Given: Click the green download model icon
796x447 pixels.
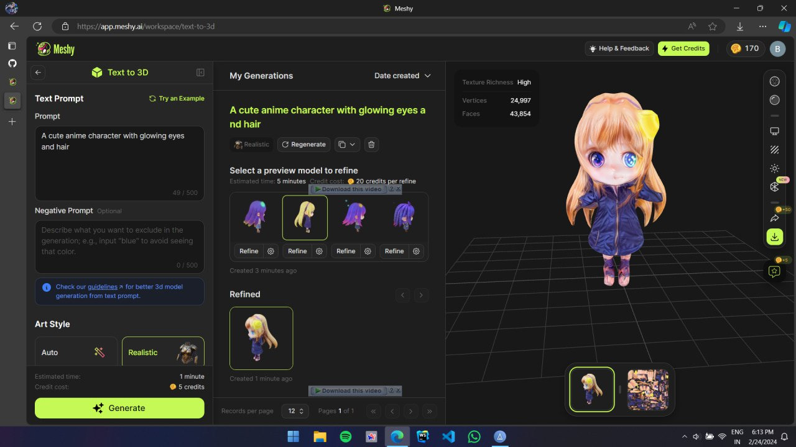Looking at the screenshot, I should [x=774, y=237].
